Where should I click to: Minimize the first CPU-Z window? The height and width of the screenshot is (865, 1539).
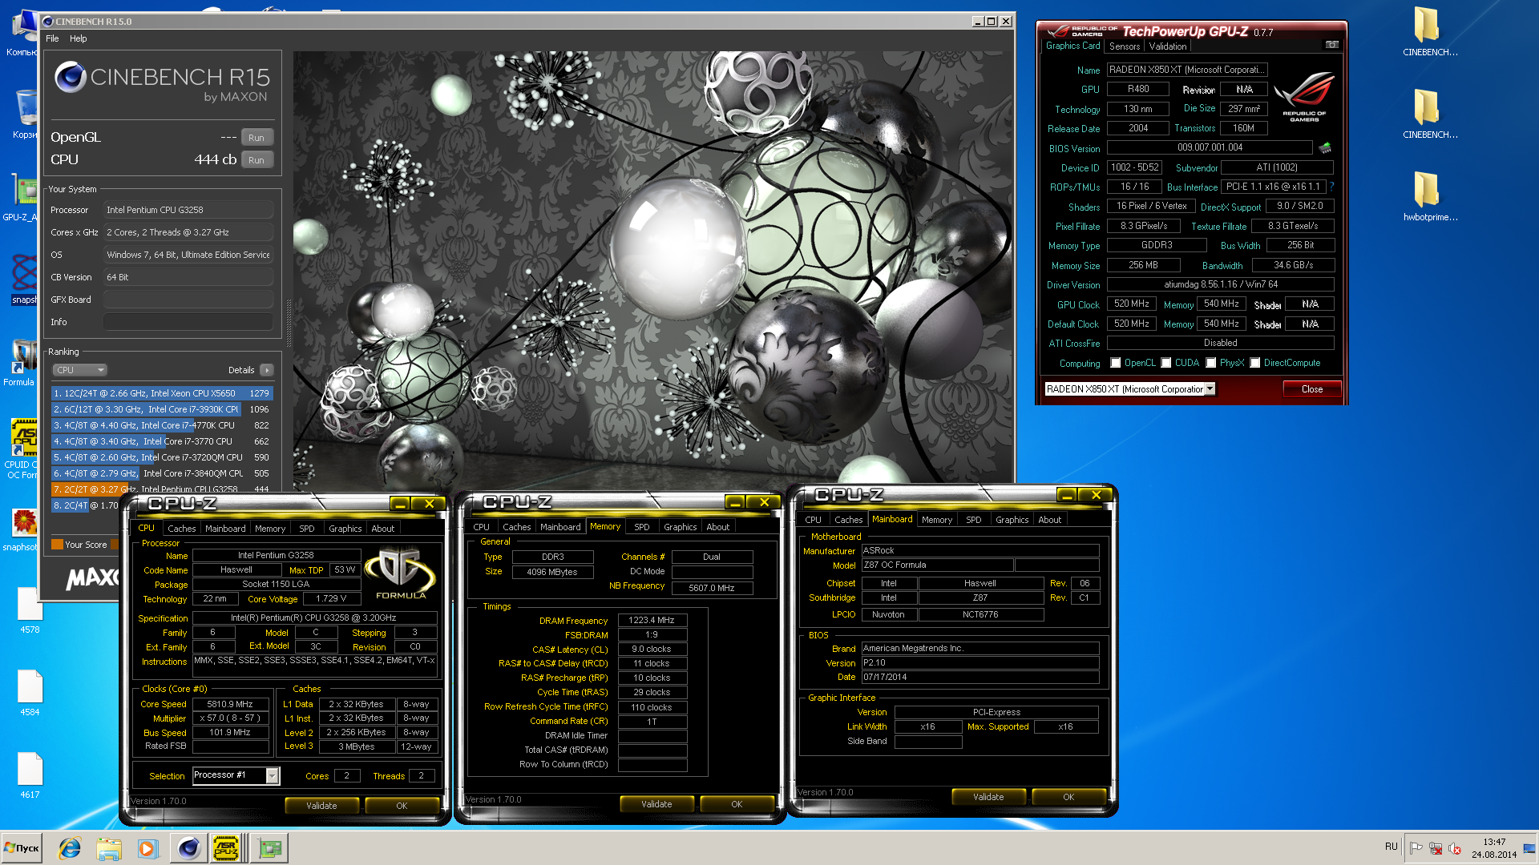399,504
